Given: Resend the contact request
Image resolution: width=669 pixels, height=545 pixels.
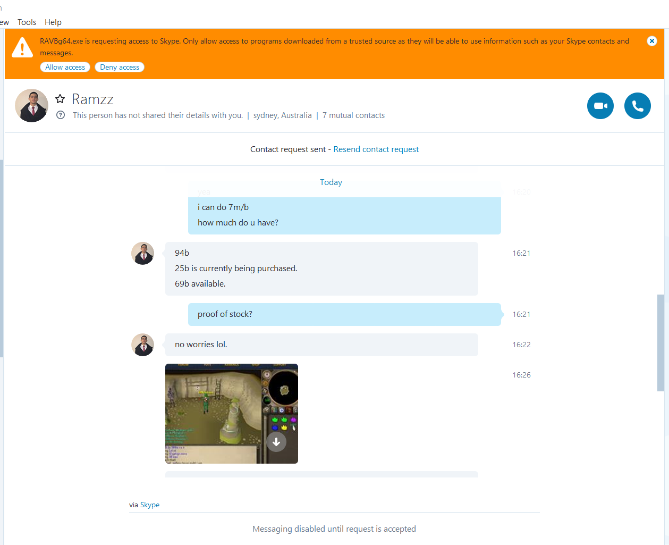Looking at the screenshot, I should [x=376, y=149].
